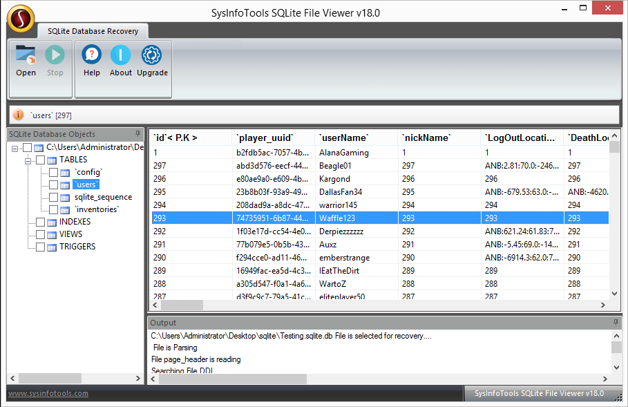The height and width of the screenshot is (407, 628).
Task: Click the Upgrade gear icon
Action: pyautogui.click(x=152, y=57)
